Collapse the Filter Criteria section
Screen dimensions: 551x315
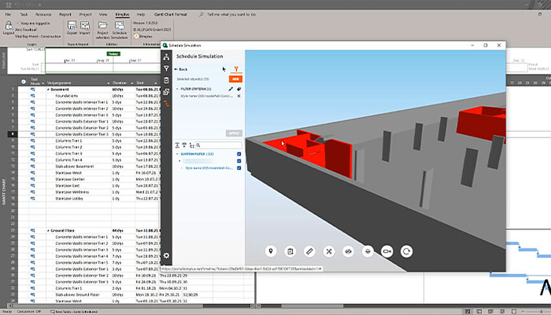(x=178, y=88)
